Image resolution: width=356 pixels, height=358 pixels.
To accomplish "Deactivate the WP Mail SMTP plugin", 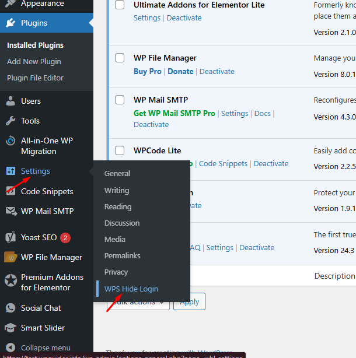I will (x=151, y=124).
